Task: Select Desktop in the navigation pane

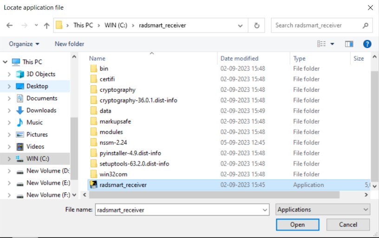Action: (37, 86)
